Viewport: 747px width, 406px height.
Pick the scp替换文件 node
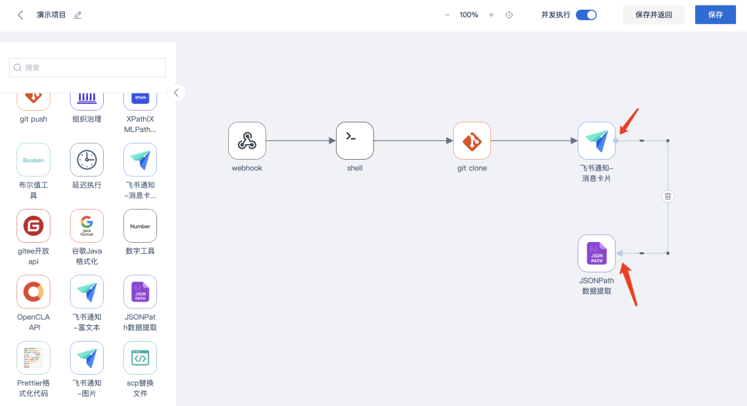(x=140, y=358)
